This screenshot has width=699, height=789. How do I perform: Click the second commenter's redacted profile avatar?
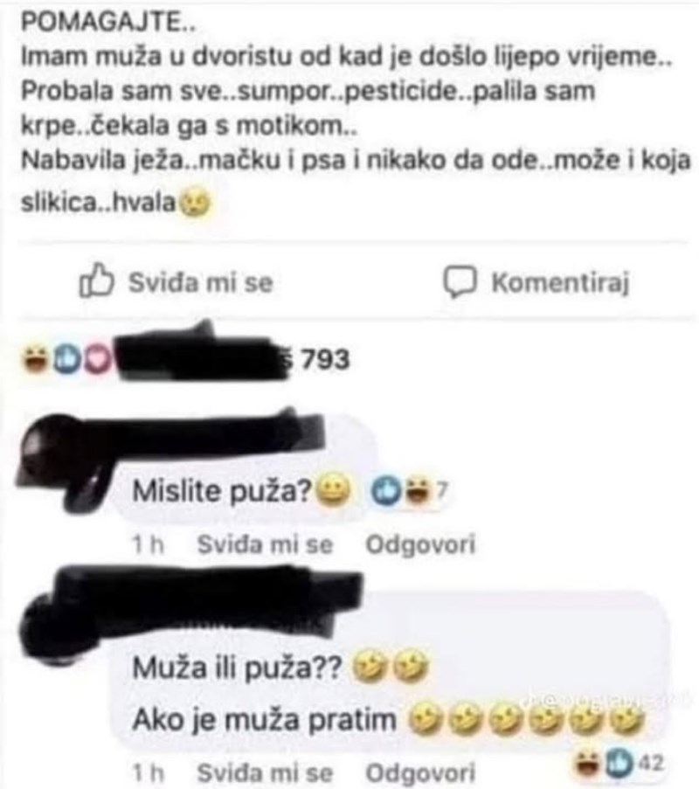click(x=55, y=629)
